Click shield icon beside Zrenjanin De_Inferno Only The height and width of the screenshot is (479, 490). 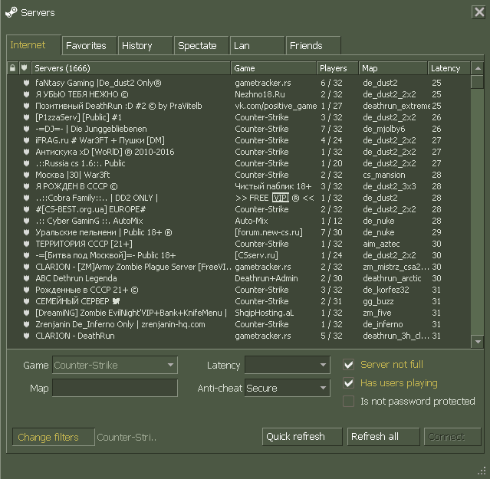click(27, 324)
